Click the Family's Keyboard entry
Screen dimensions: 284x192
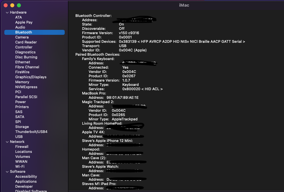click(98, 59)
